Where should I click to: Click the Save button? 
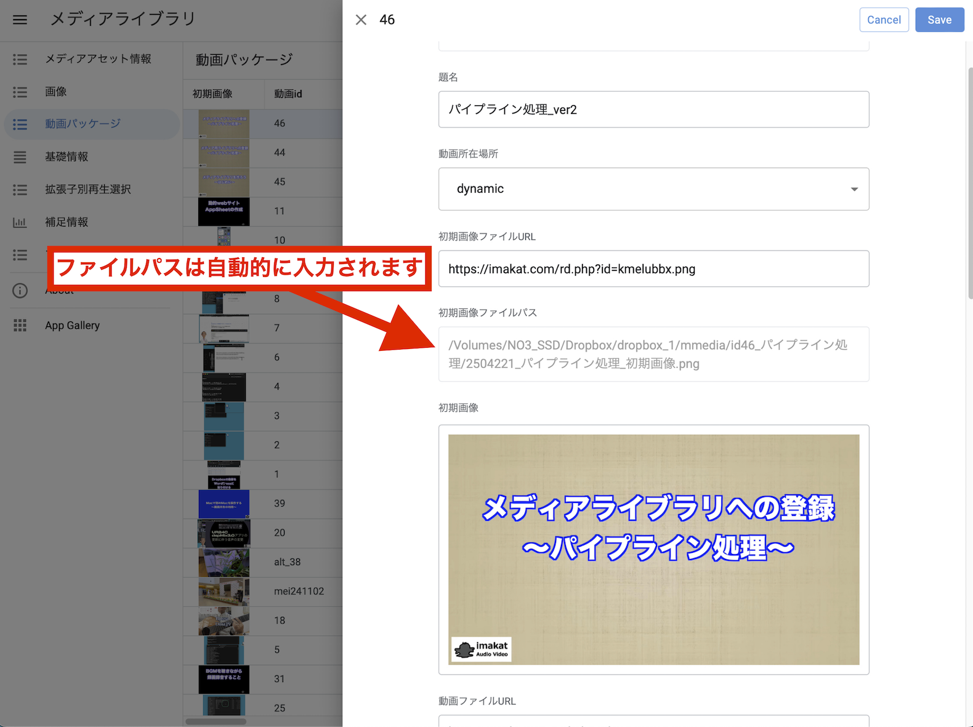pyautogui.click(x=939, y=20)
